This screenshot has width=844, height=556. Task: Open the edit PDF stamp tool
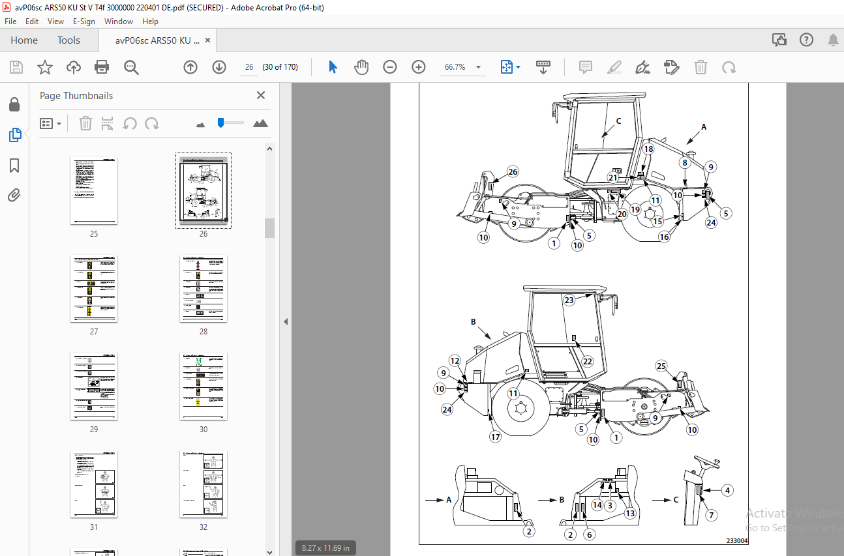[671, 67]
